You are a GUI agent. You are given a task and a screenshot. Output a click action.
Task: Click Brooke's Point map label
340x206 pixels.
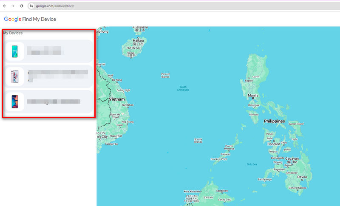tap(219, 159)
